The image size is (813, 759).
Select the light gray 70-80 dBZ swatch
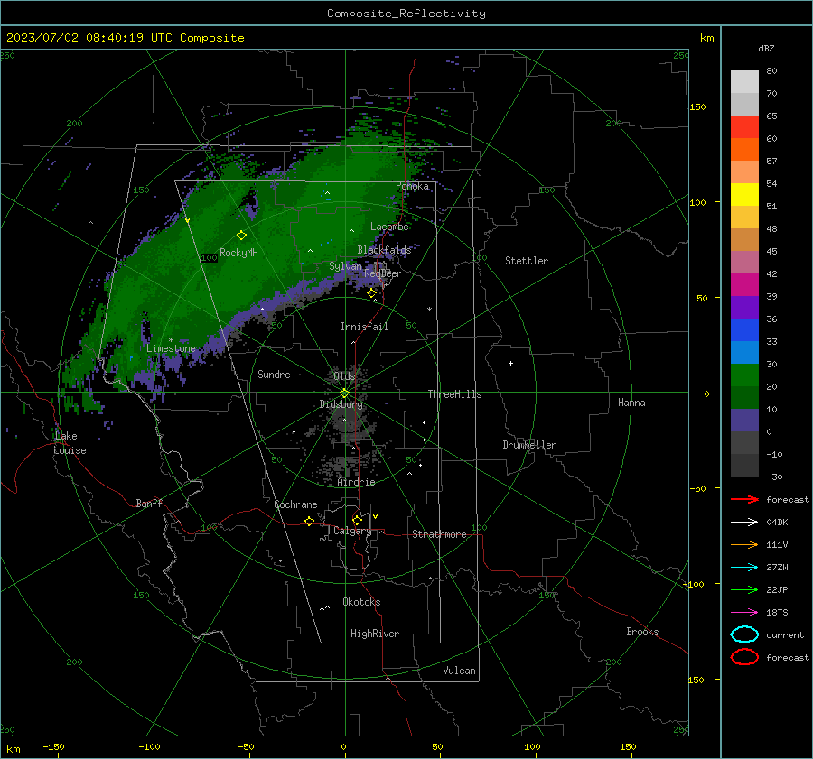744,82
